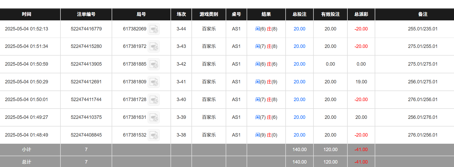Open video replay icon for round 617382069

point(154,29)
